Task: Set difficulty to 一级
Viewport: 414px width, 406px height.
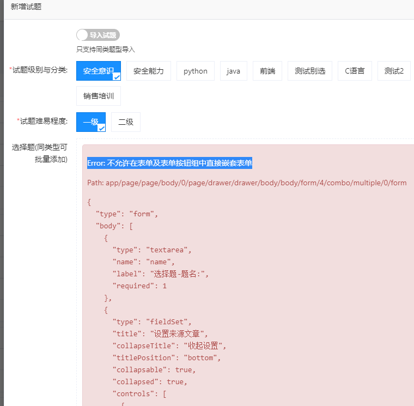Action: click(91, 122)
